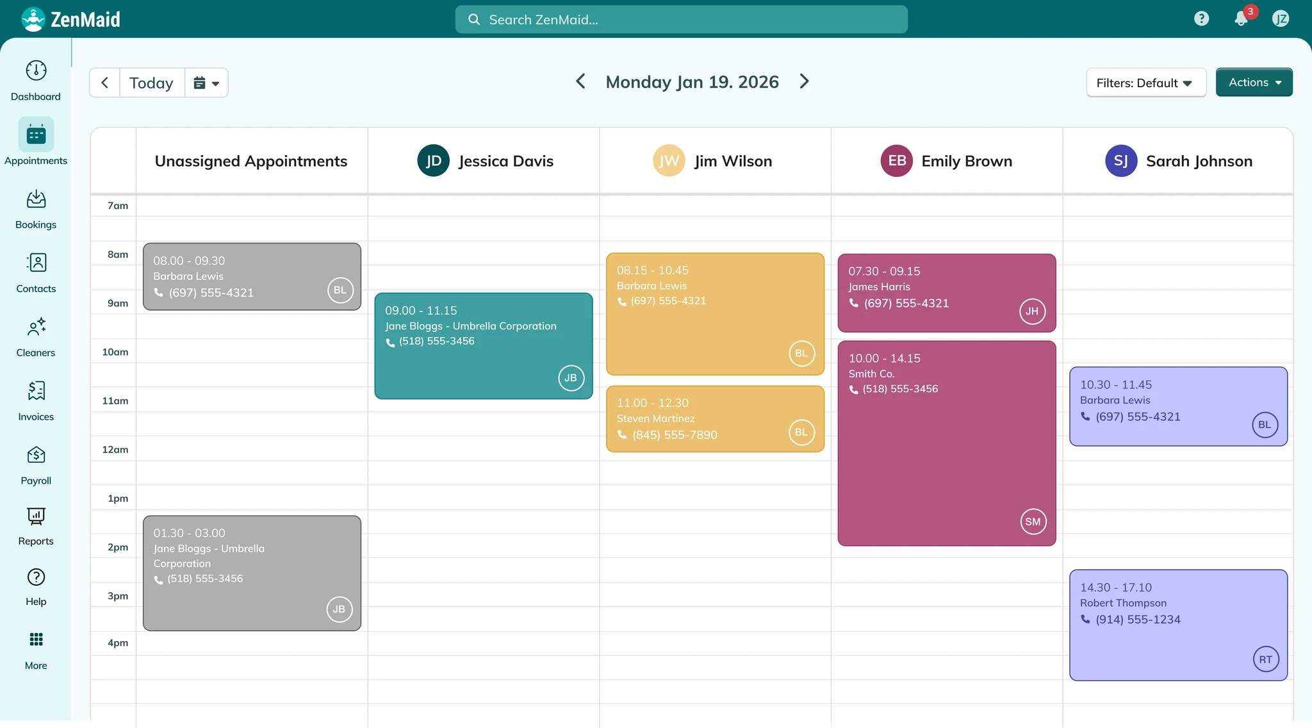Click phone number (845) 555-7890
Screen dimensions: 1312x728
(675, 434)
